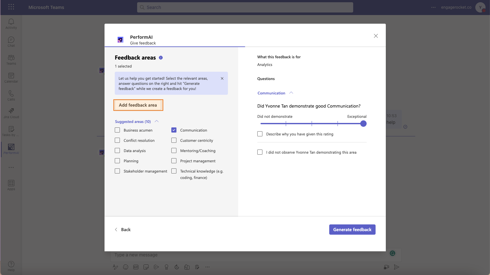The height and width of the screenshot is (275, 490).
Task: Click the 1 selected count text
Action: pyautogui.click(x=123, y=66)
